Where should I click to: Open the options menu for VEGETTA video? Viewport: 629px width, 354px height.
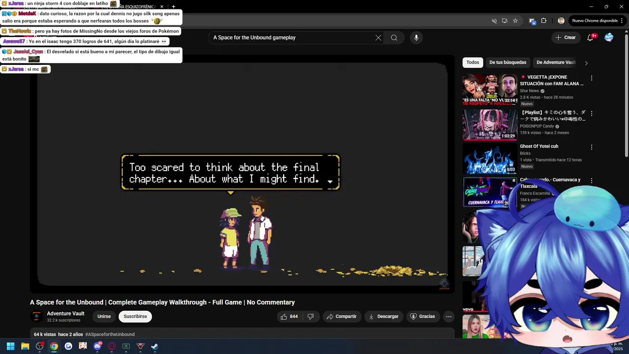pyautogui.click(x=592, y=78)
